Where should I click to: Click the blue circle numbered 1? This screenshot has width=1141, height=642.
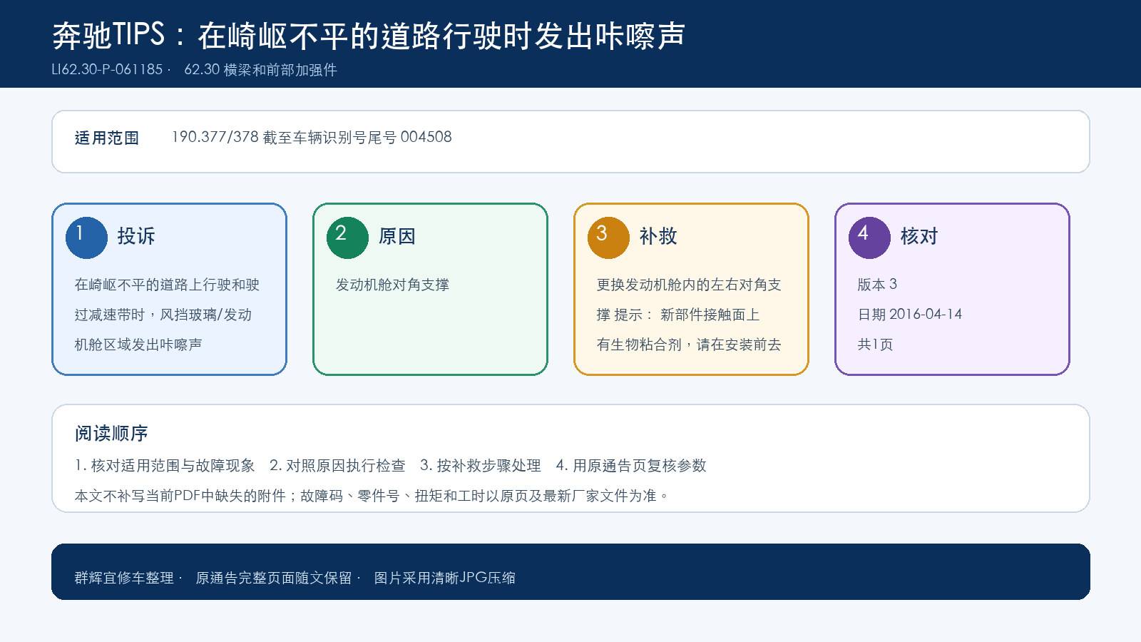click(x=86, y=238)
